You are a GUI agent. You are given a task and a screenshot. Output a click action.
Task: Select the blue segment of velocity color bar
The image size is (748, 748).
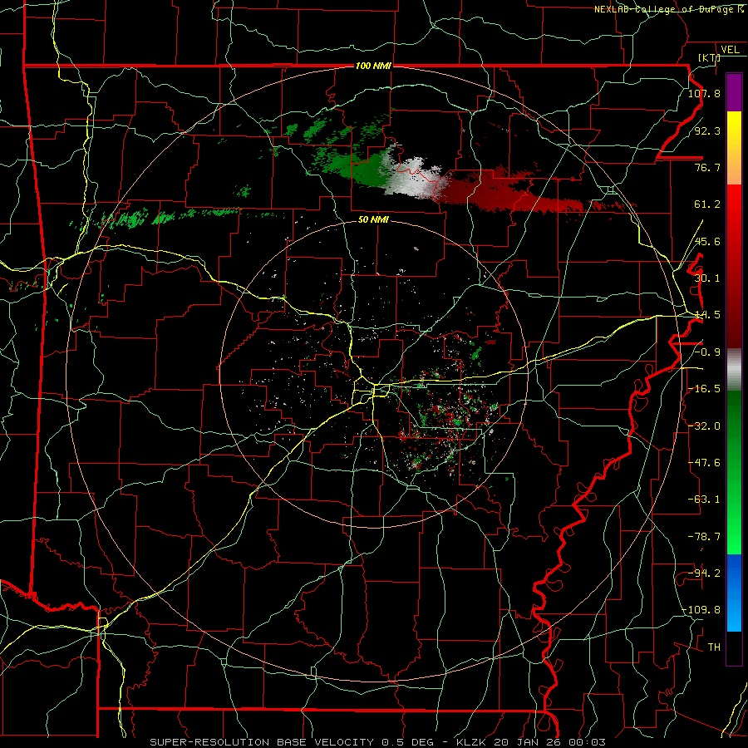pos(734,593)
